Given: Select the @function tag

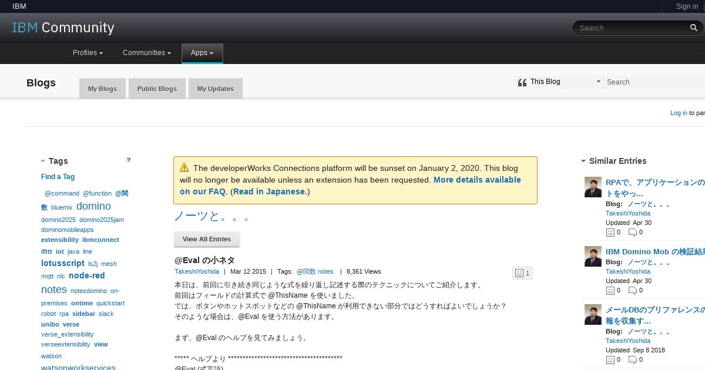Looking at the screenshot, I should coord(97,193).
